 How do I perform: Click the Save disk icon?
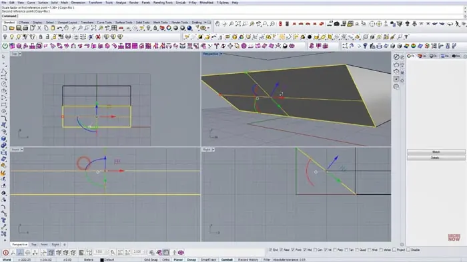[x=19, y=28]
